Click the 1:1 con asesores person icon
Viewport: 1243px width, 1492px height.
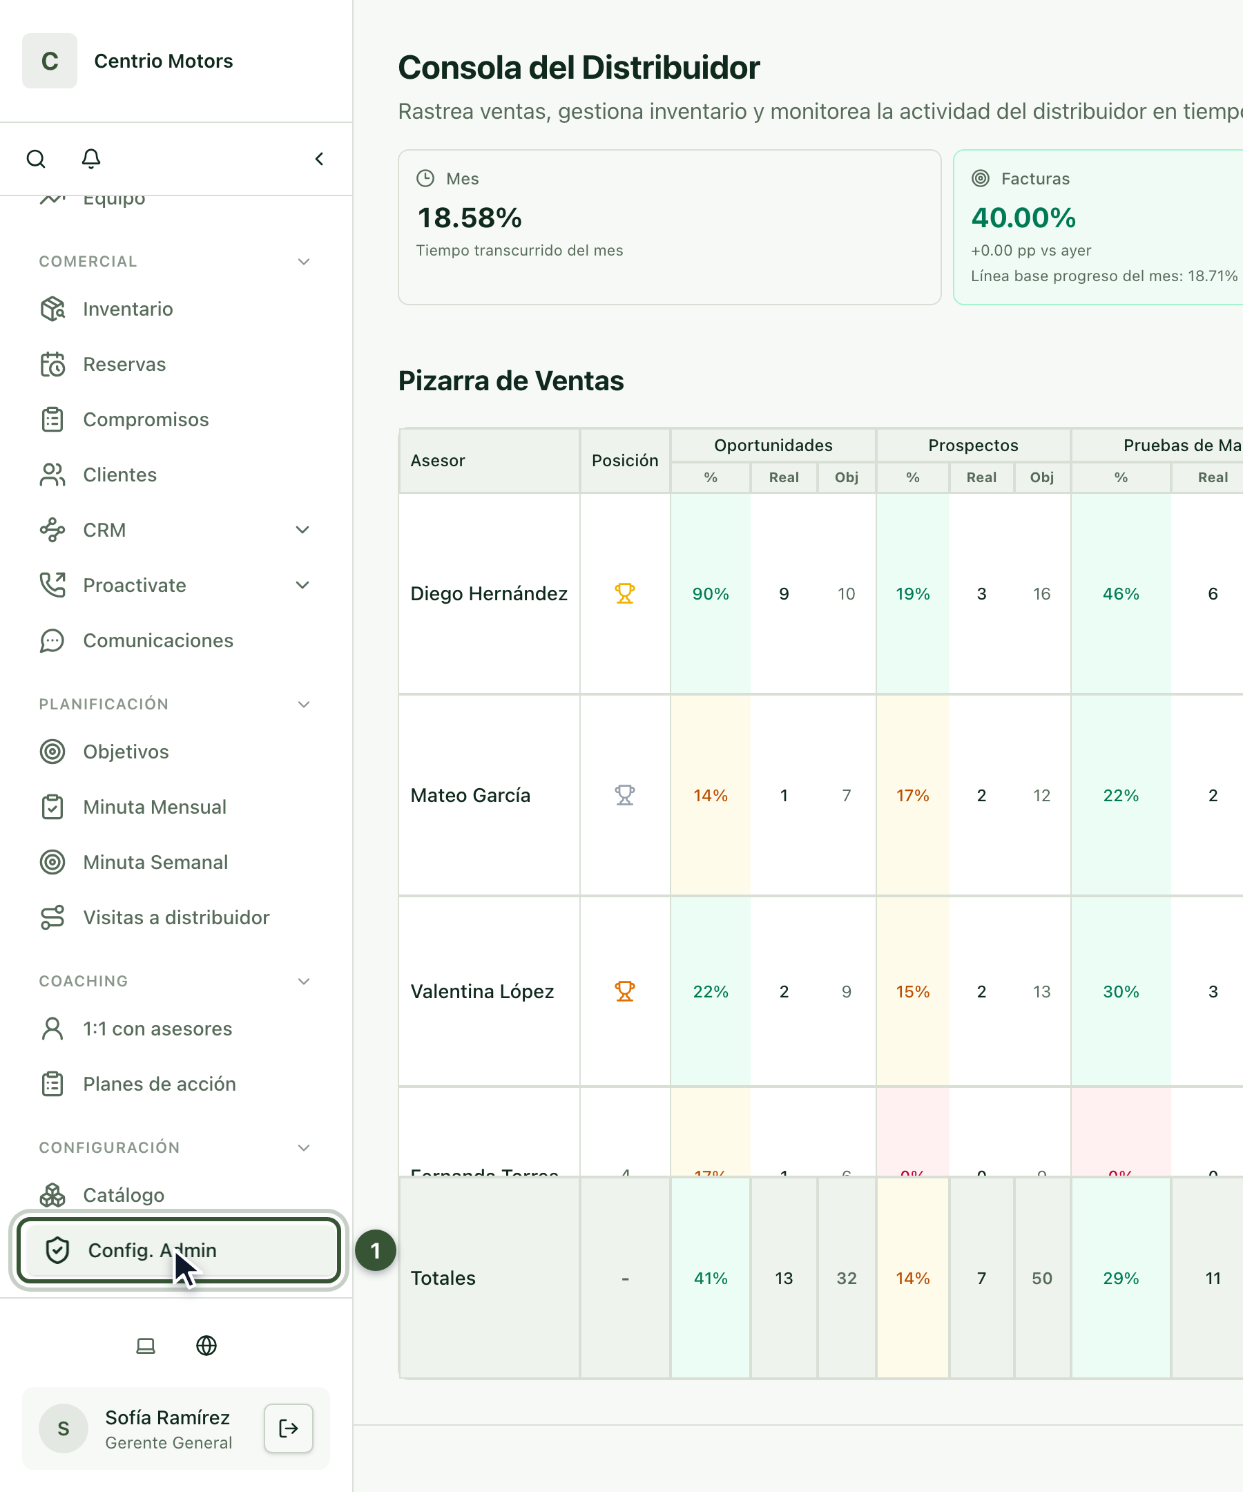(x=52, y=1029)
